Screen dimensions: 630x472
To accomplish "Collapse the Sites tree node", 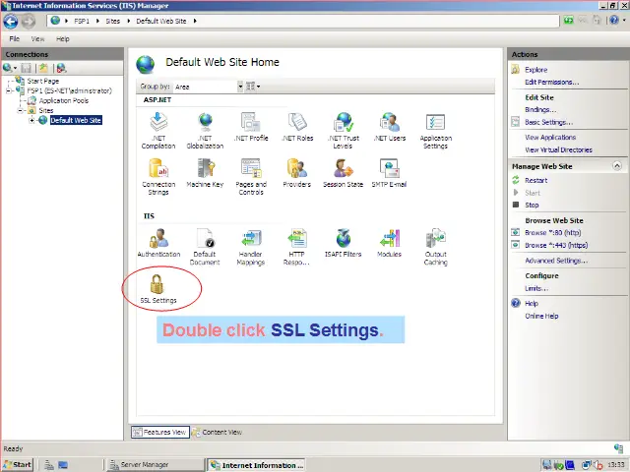I will point(20,110).
